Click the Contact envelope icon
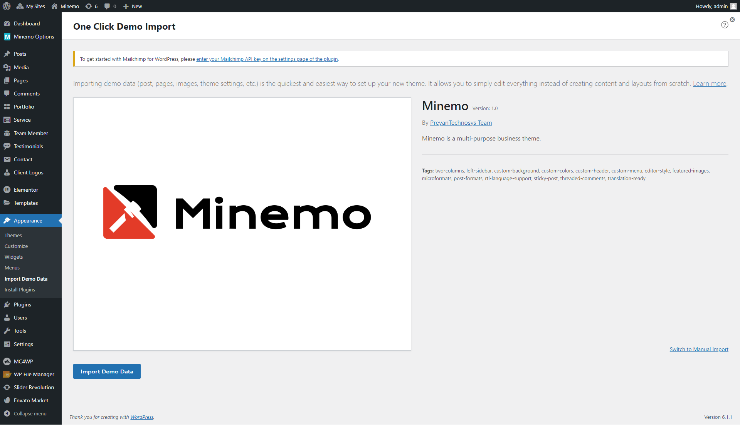Viewport: 740px width, 425px height. [7, 159]
